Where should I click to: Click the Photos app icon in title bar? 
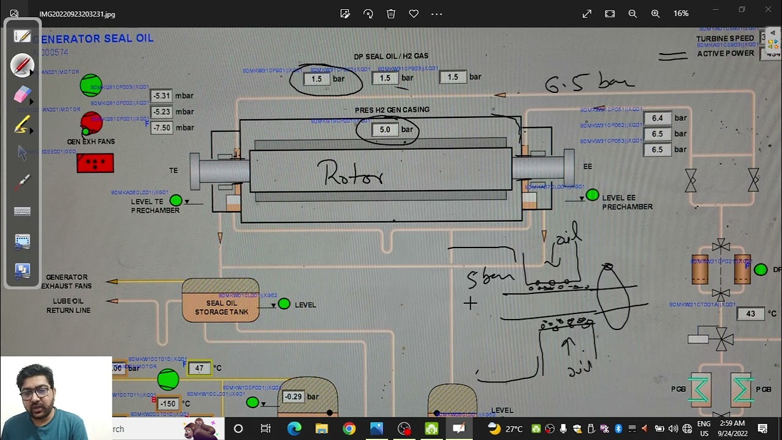click(x=14, y=13)
